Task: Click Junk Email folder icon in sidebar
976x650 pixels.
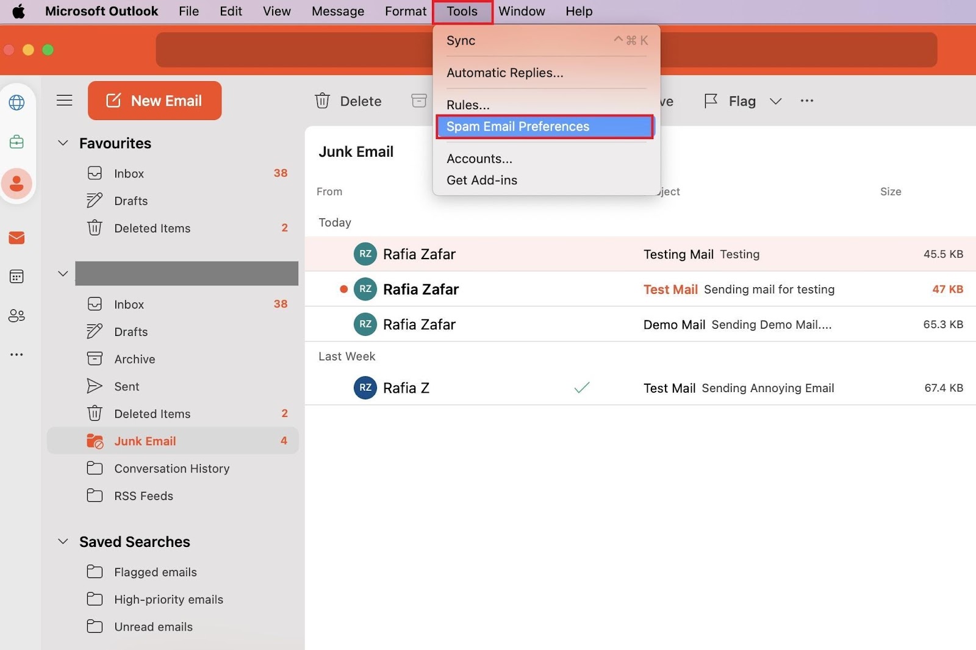Action: click(95, 441)
